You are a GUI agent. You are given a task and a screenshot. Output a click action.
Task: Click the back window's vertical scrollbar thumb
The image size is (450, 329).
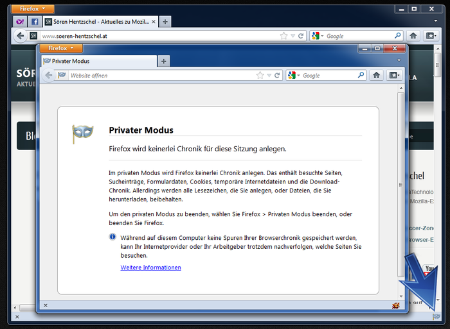coord(438,65)
